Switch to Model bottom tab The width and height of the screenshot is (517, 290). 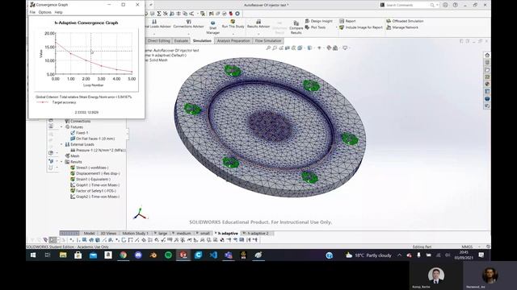89,233
